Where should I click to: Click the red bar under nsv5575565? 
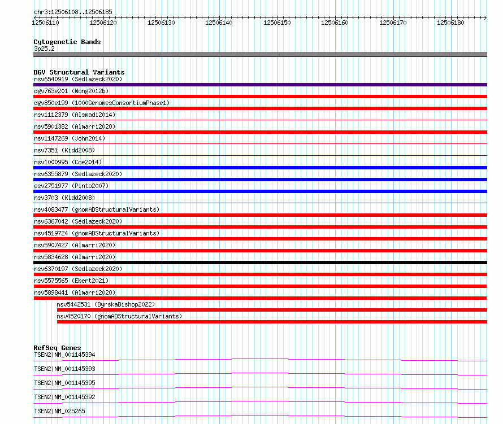260,286
